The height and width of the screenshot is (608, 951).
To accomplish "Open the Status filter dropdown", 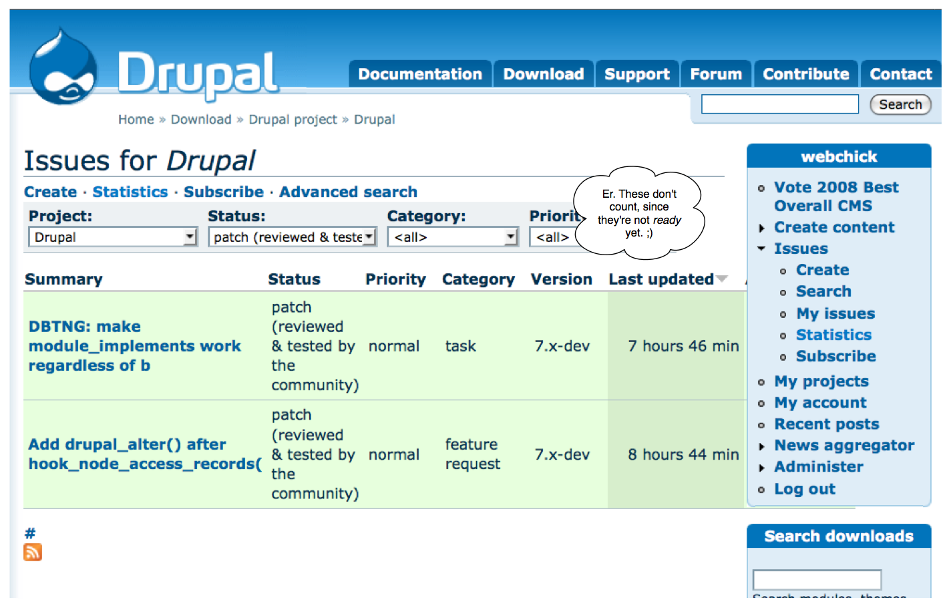I will click(x=293, y=237).
